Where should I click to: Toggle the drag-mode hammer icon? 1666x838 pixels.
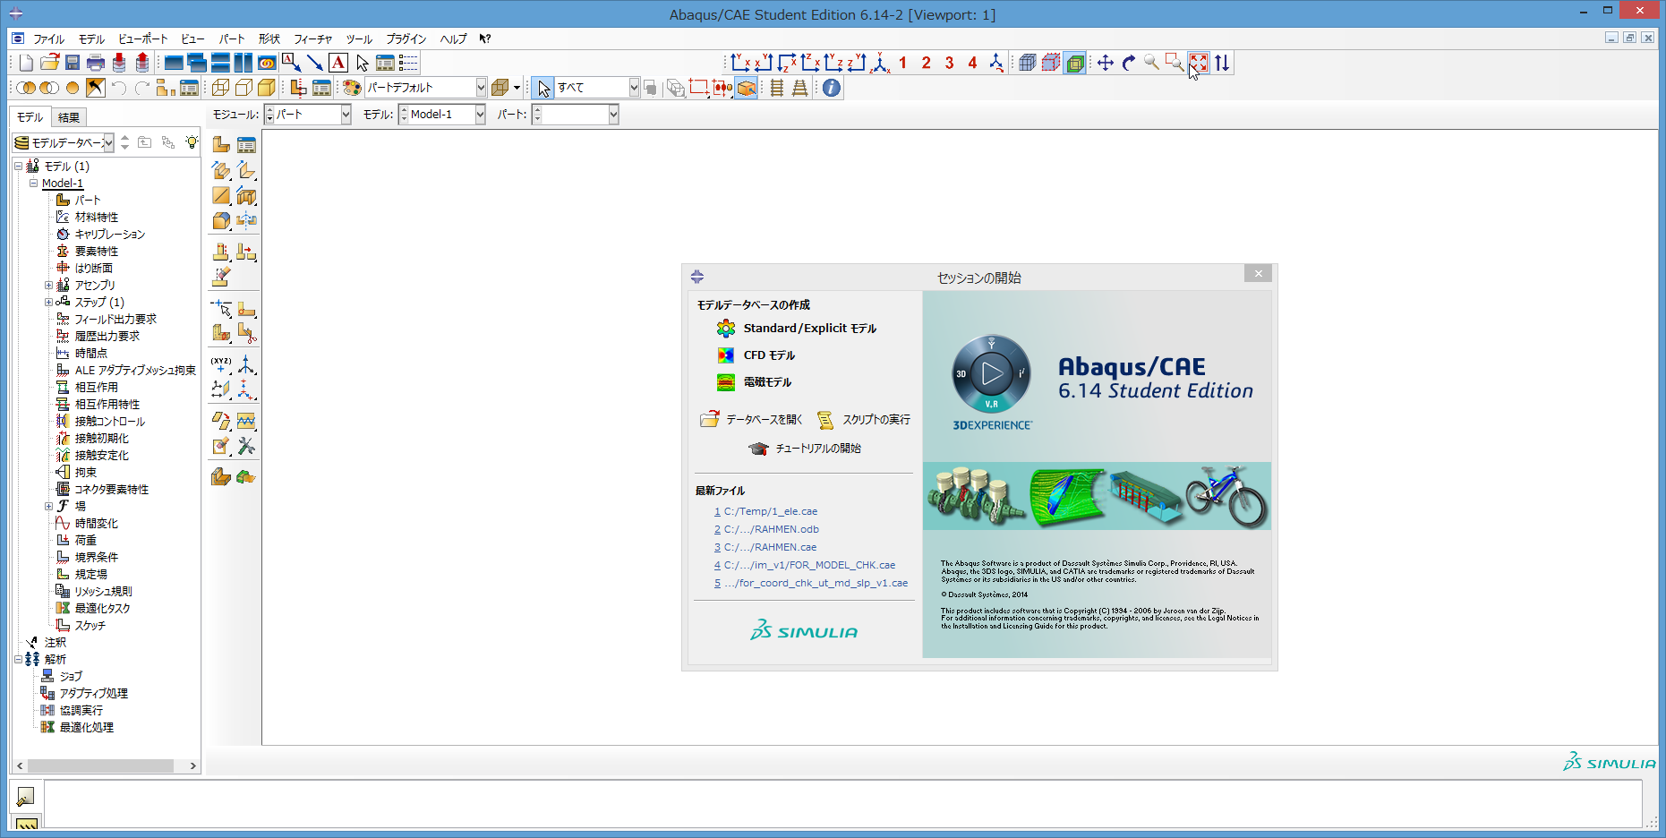pyautogui.click(x=96, y=88)
